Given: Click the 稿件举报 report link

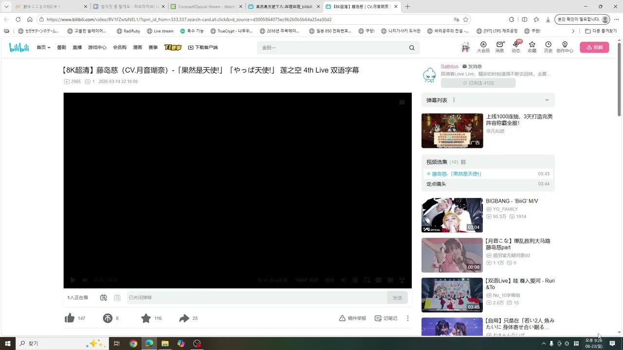Looking at the screenshot, I should pyautogui.click(x=352, y=318).
